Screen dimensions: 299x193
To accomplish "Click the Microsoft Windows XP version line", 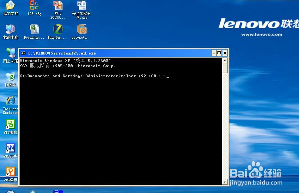I will [x=65, y=61].
